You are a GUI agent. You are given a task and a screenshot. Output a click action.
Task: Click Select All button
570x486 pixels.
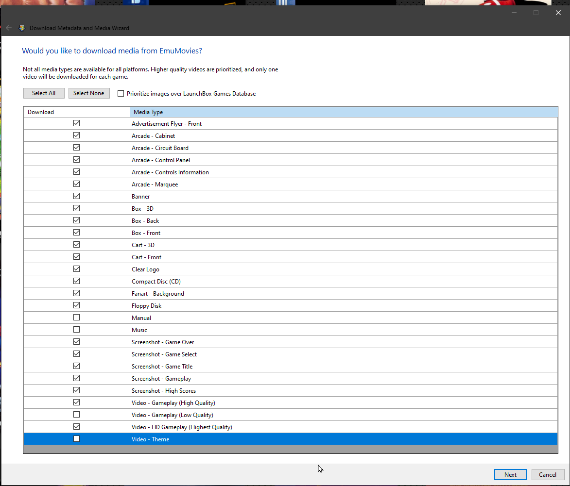44,93
